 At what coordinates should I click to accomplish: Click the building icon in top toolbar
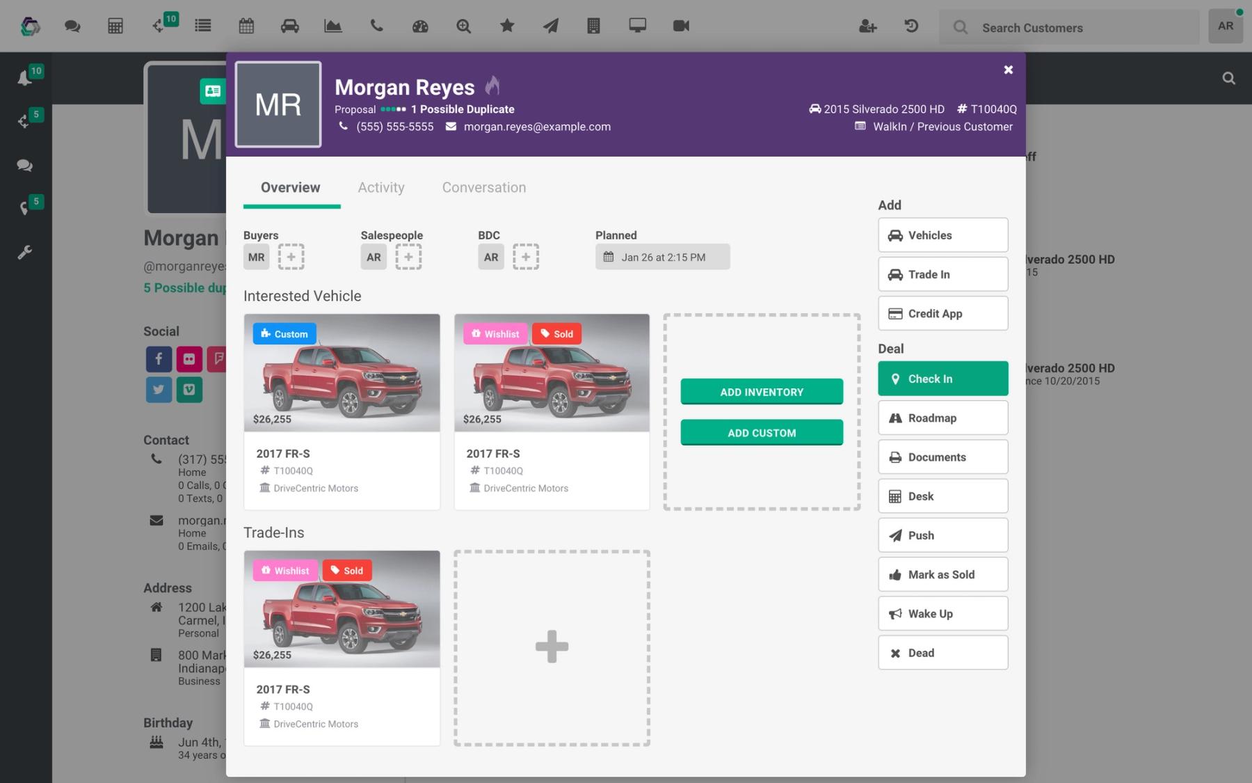tap(593, 26)
